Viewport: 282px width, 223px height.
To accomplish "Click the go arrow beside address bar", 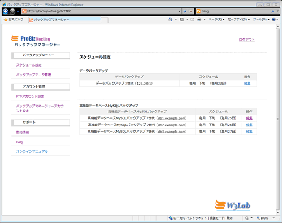I will pos(185,11).
